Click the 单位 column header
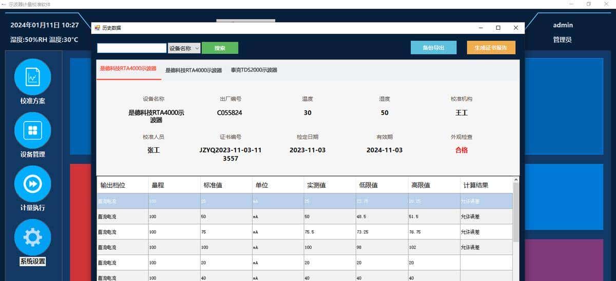Screen dimensions: 616x281 point(278,185)
